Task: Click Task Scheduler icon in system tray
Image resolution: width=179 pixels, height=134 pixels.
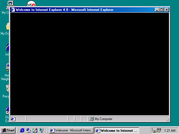Action: pos(159,130)
